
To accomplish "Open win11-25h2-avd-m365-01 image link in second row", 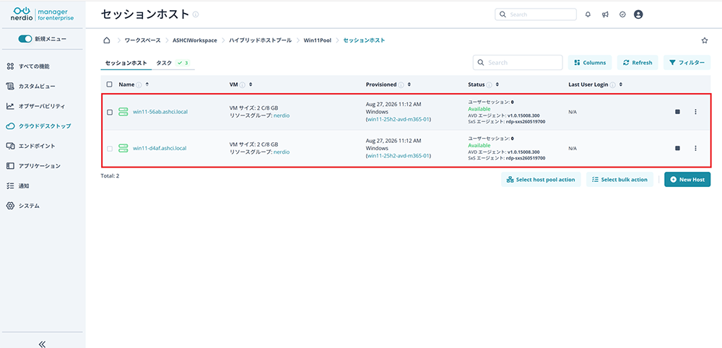I will [x=399, y=155].
